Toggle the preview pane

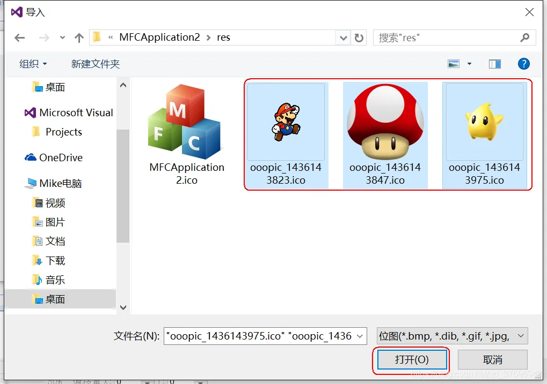pyautogui.click(x=495, y=64)
